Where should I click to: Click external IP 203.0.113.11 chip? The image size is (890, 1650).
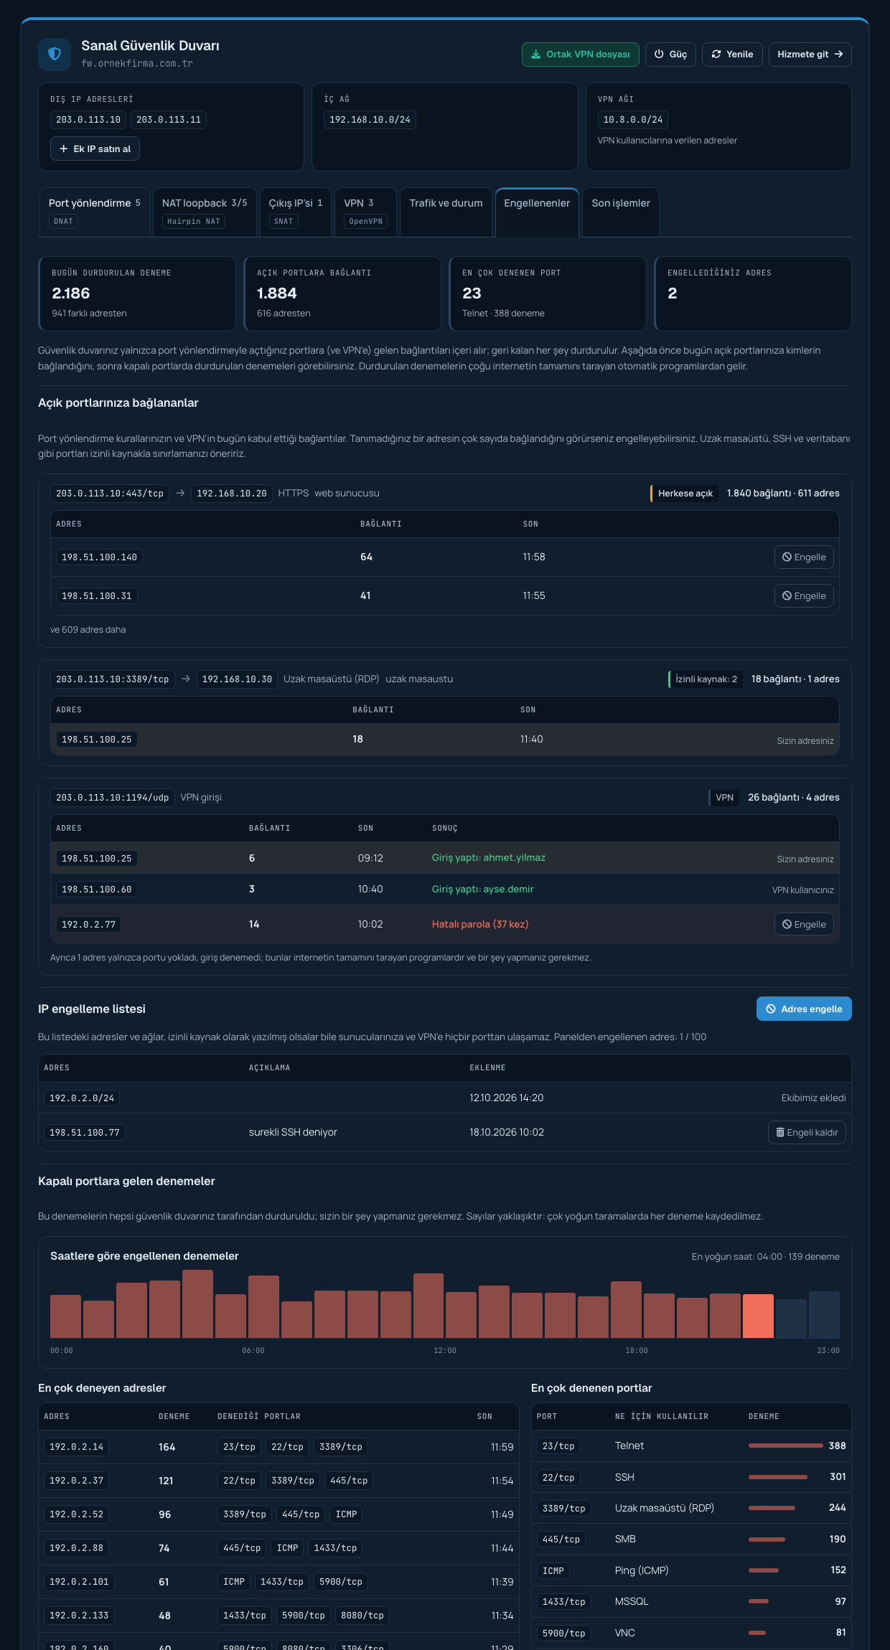click(169, 120)
